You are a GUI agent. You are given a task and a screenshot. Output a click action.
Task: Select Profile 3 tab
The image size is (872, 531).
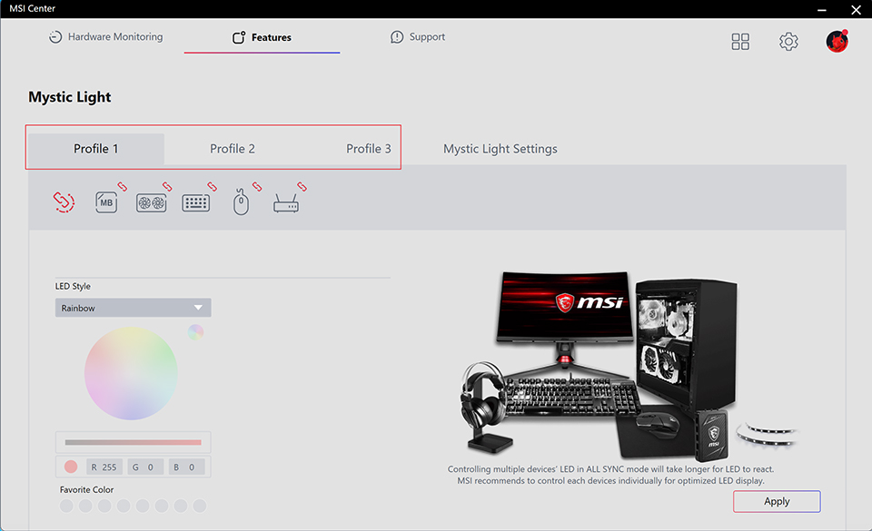point(368,149)
